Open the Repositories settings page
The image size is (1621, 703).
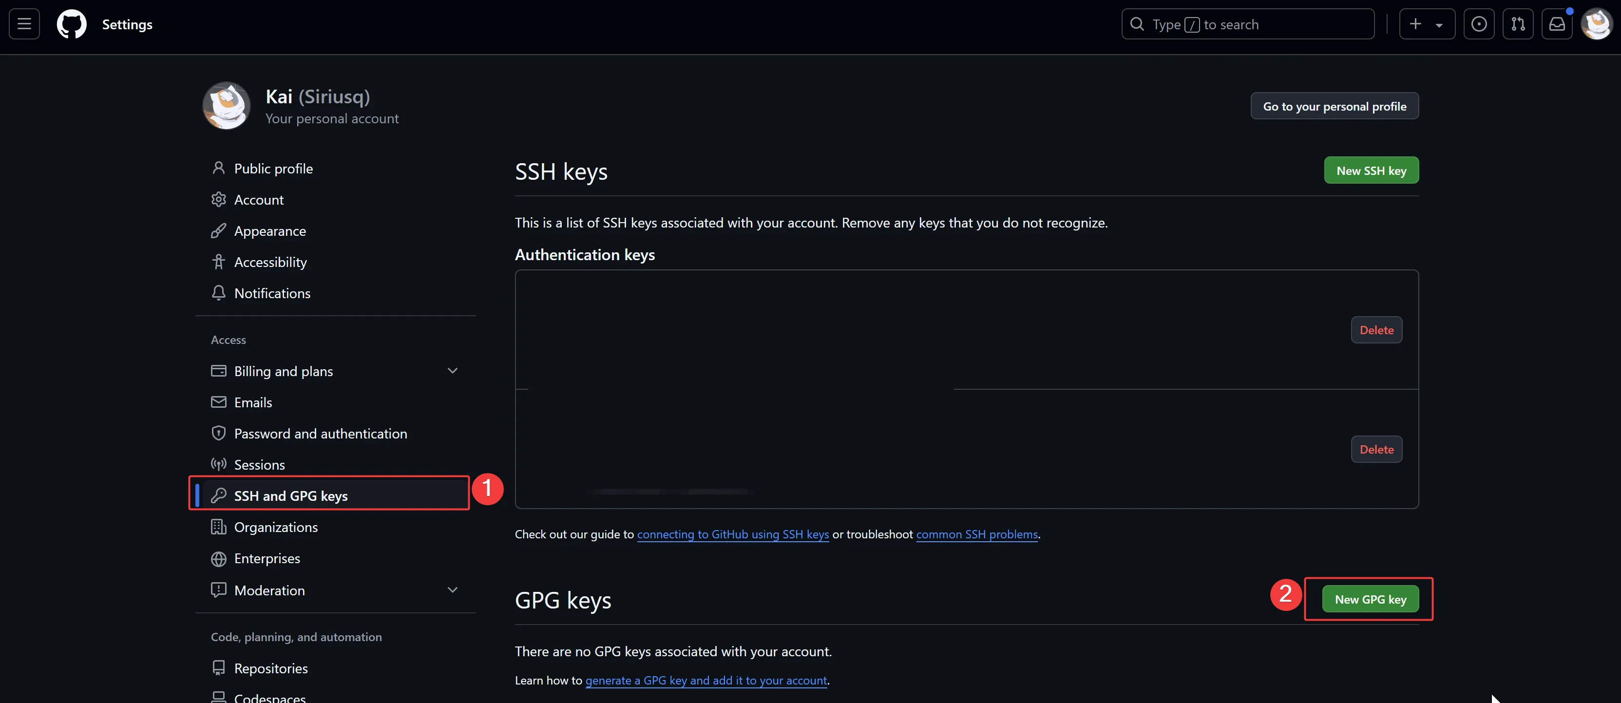[x=270, y=668]
